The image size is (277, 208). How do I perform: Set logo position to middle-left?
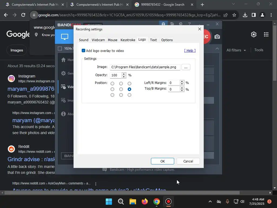(x=112, y=89)
